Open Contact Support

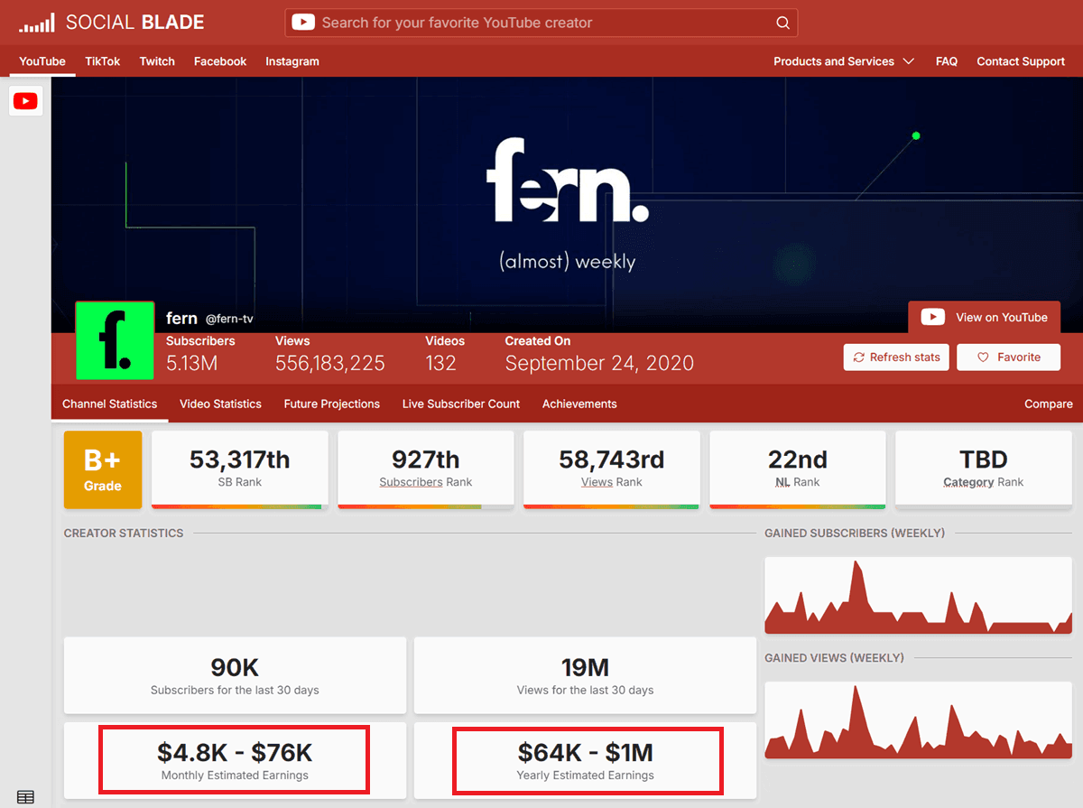pyautogui.click(x=1021, y=61)
